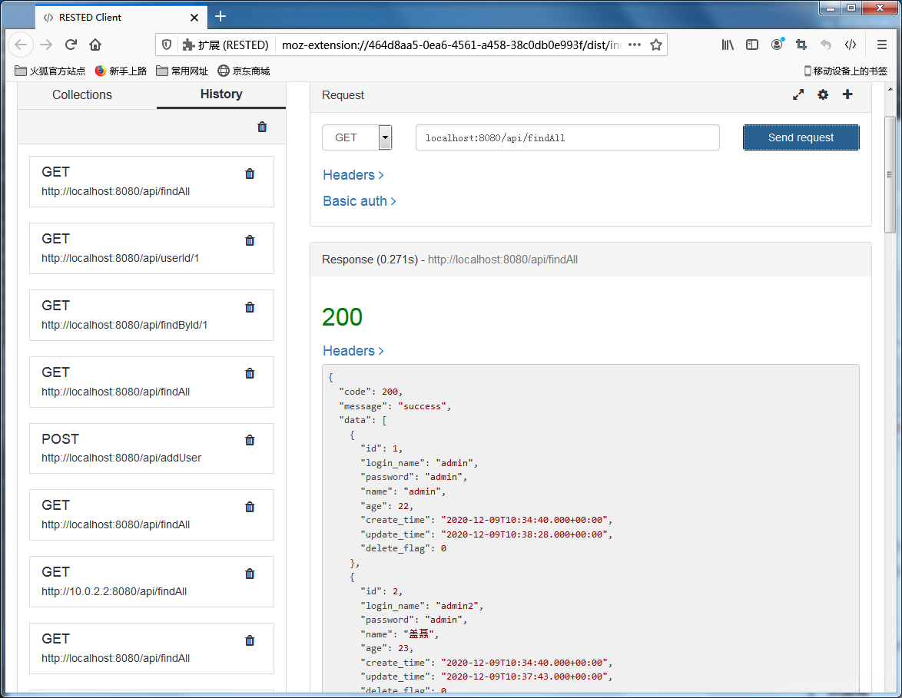
Task: Click the request URL input field
Action: (567, 138)
